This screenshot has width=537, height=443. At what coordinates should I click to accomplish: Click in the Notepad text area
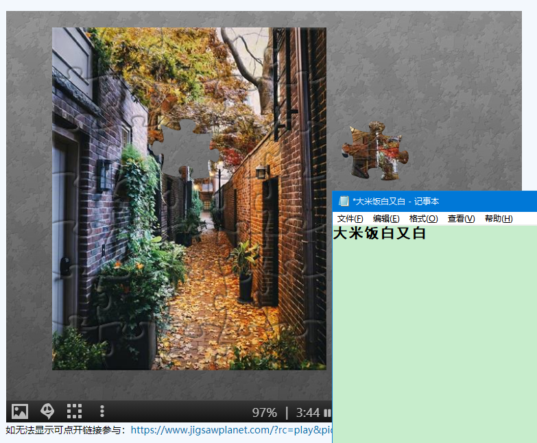click(x=434, y=336)
